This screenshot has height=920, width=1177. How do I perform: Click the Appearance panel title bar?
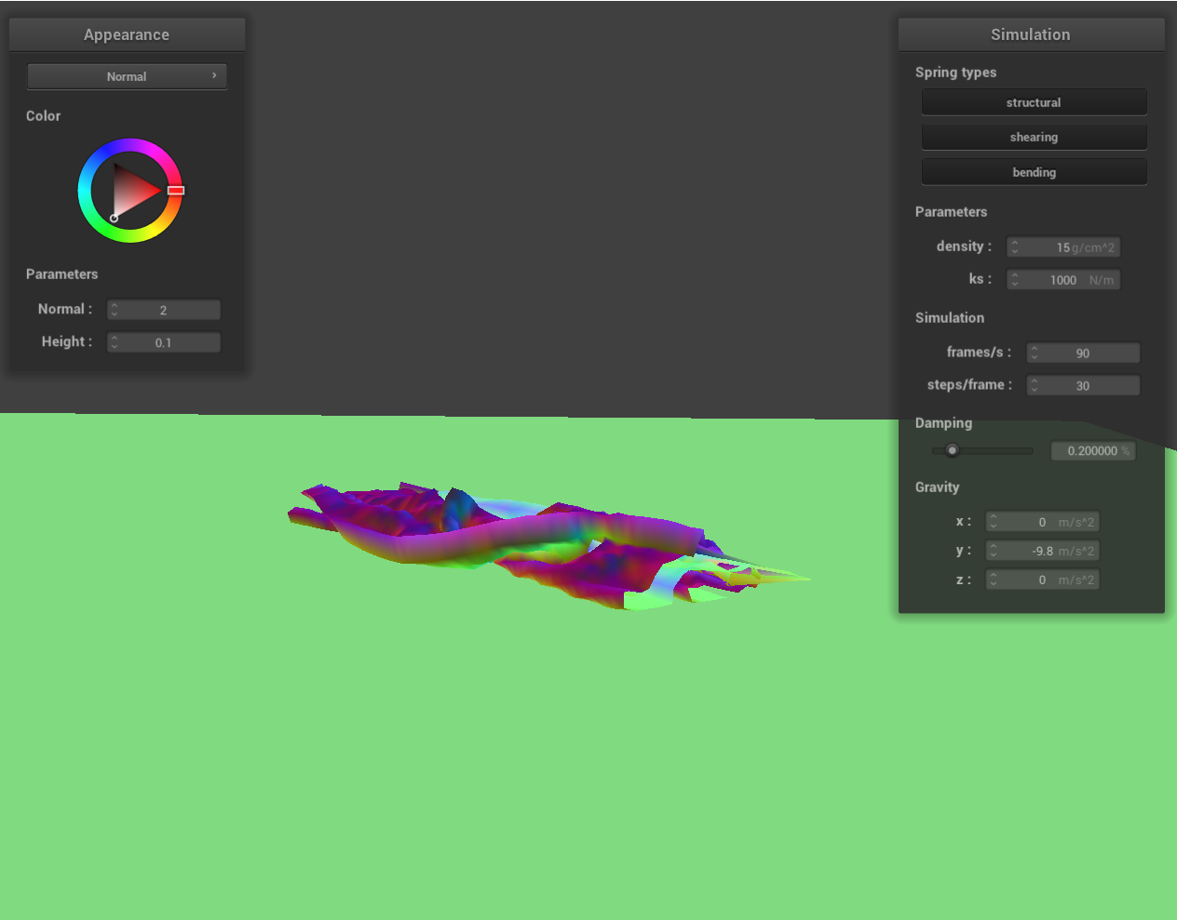127,34
